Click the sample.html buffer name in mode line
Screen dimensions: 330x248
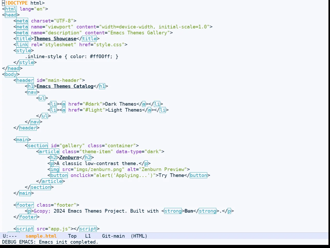tap(41, 236)
